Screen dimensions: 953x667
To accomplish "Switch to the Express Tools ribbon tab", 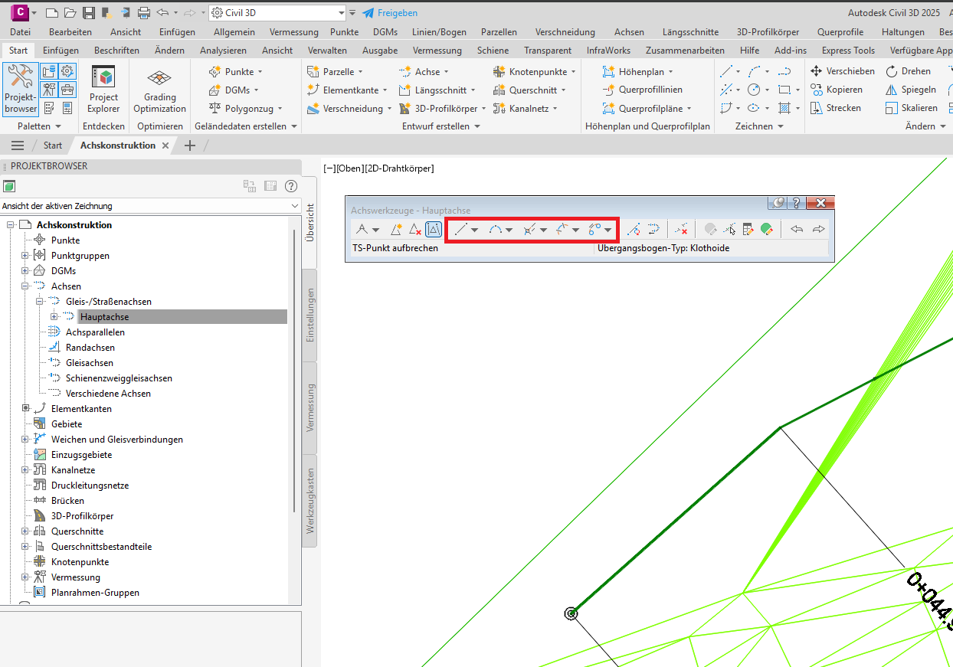I will 848,51.
